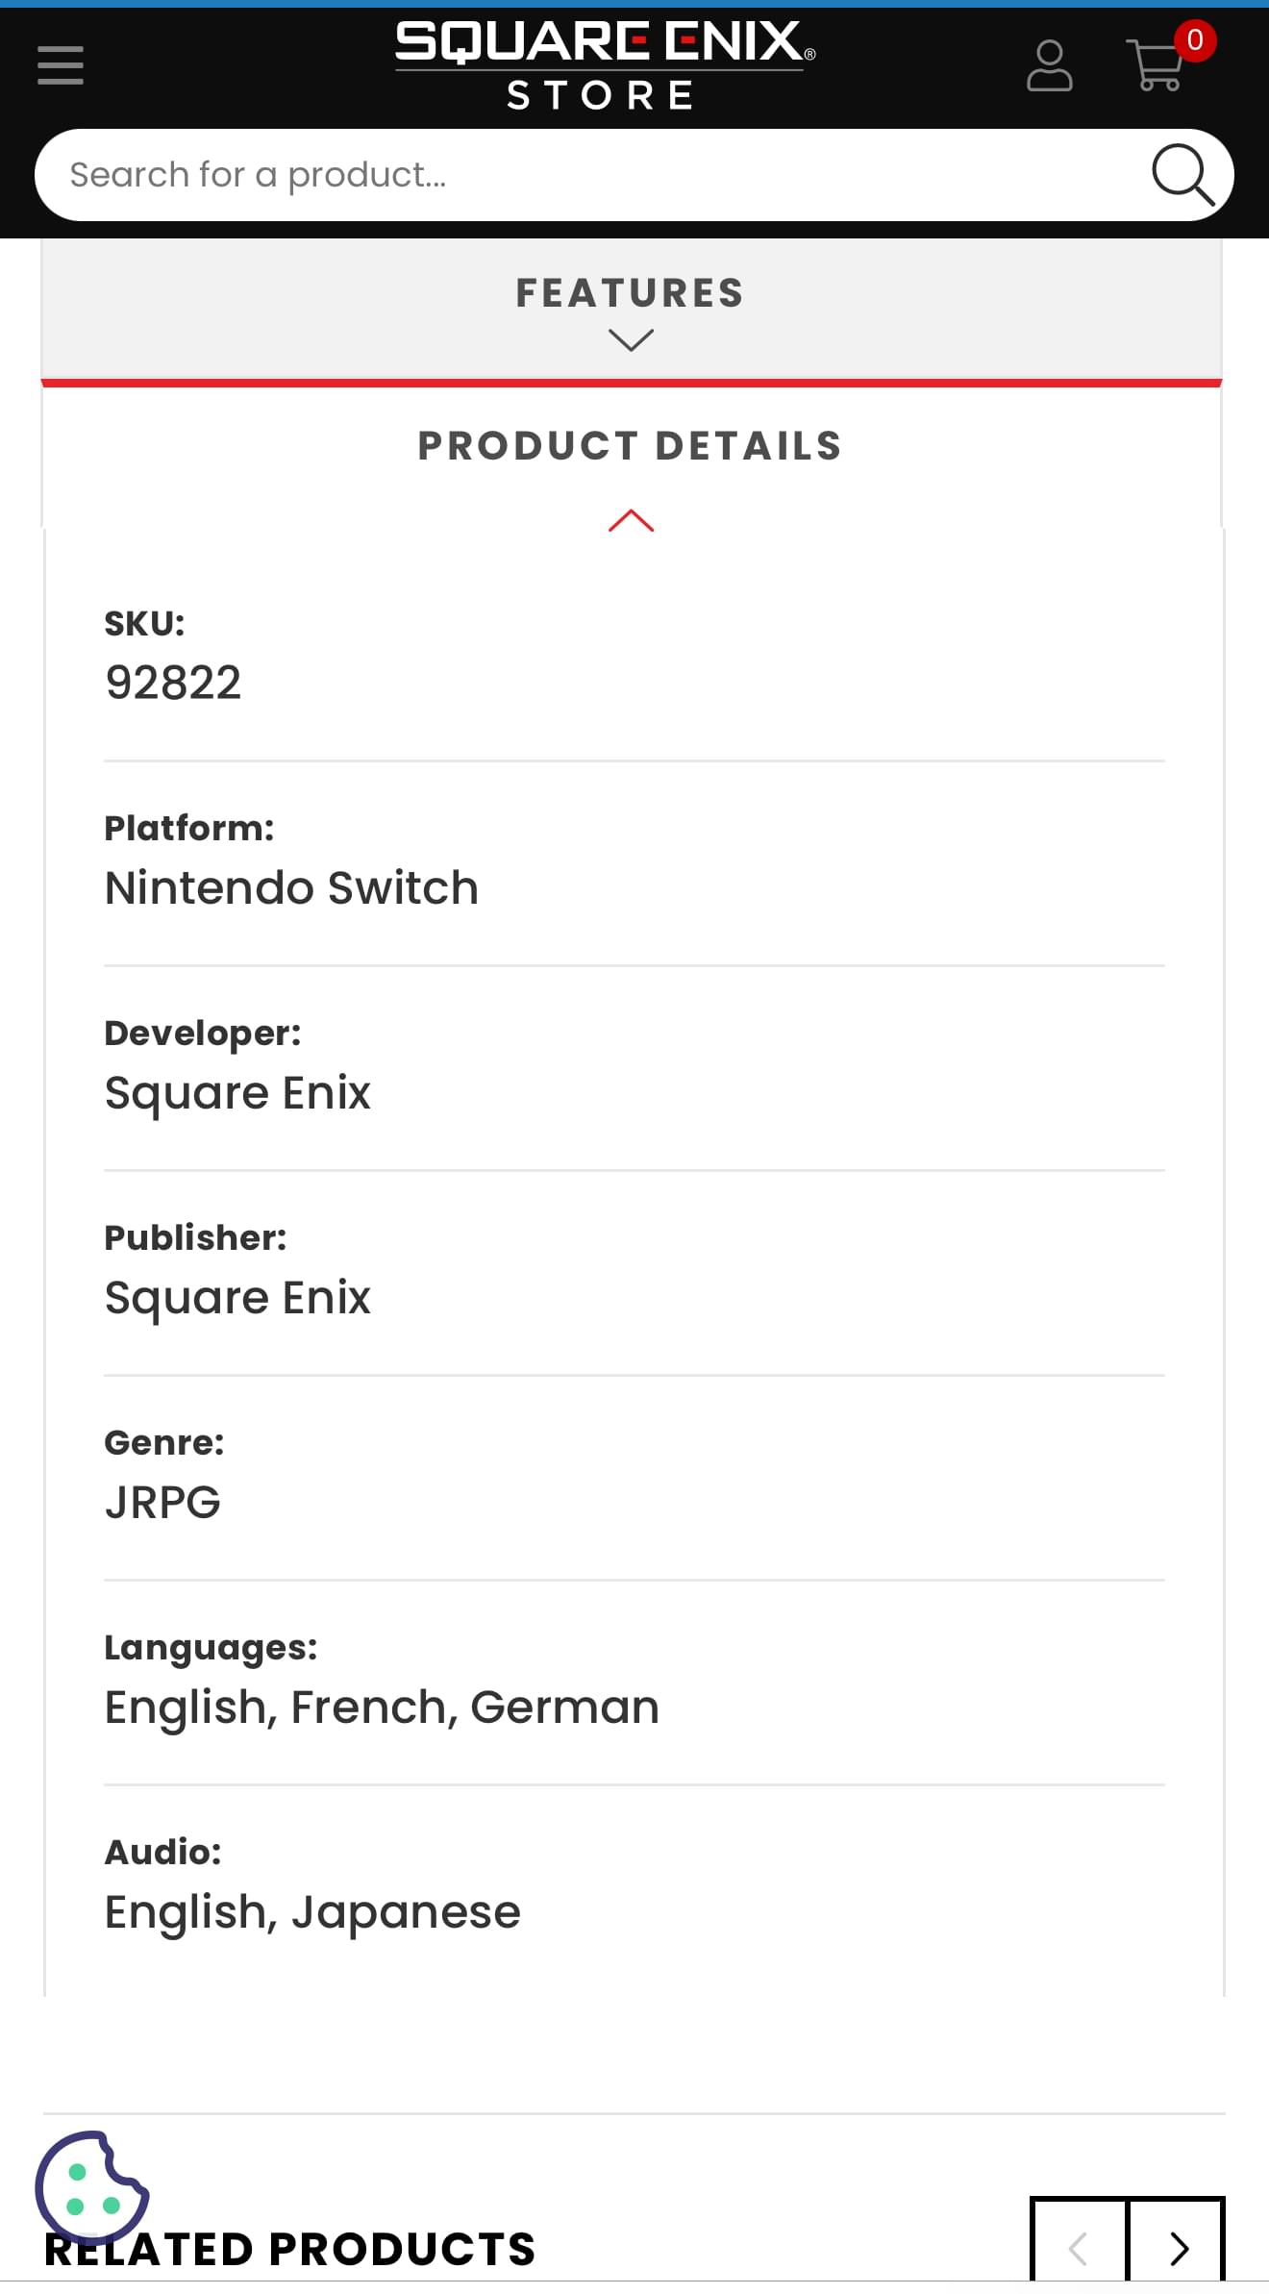Show previous related products arrow
Viewport: 1269px width, 2294px height.
coord(1079,2242)
